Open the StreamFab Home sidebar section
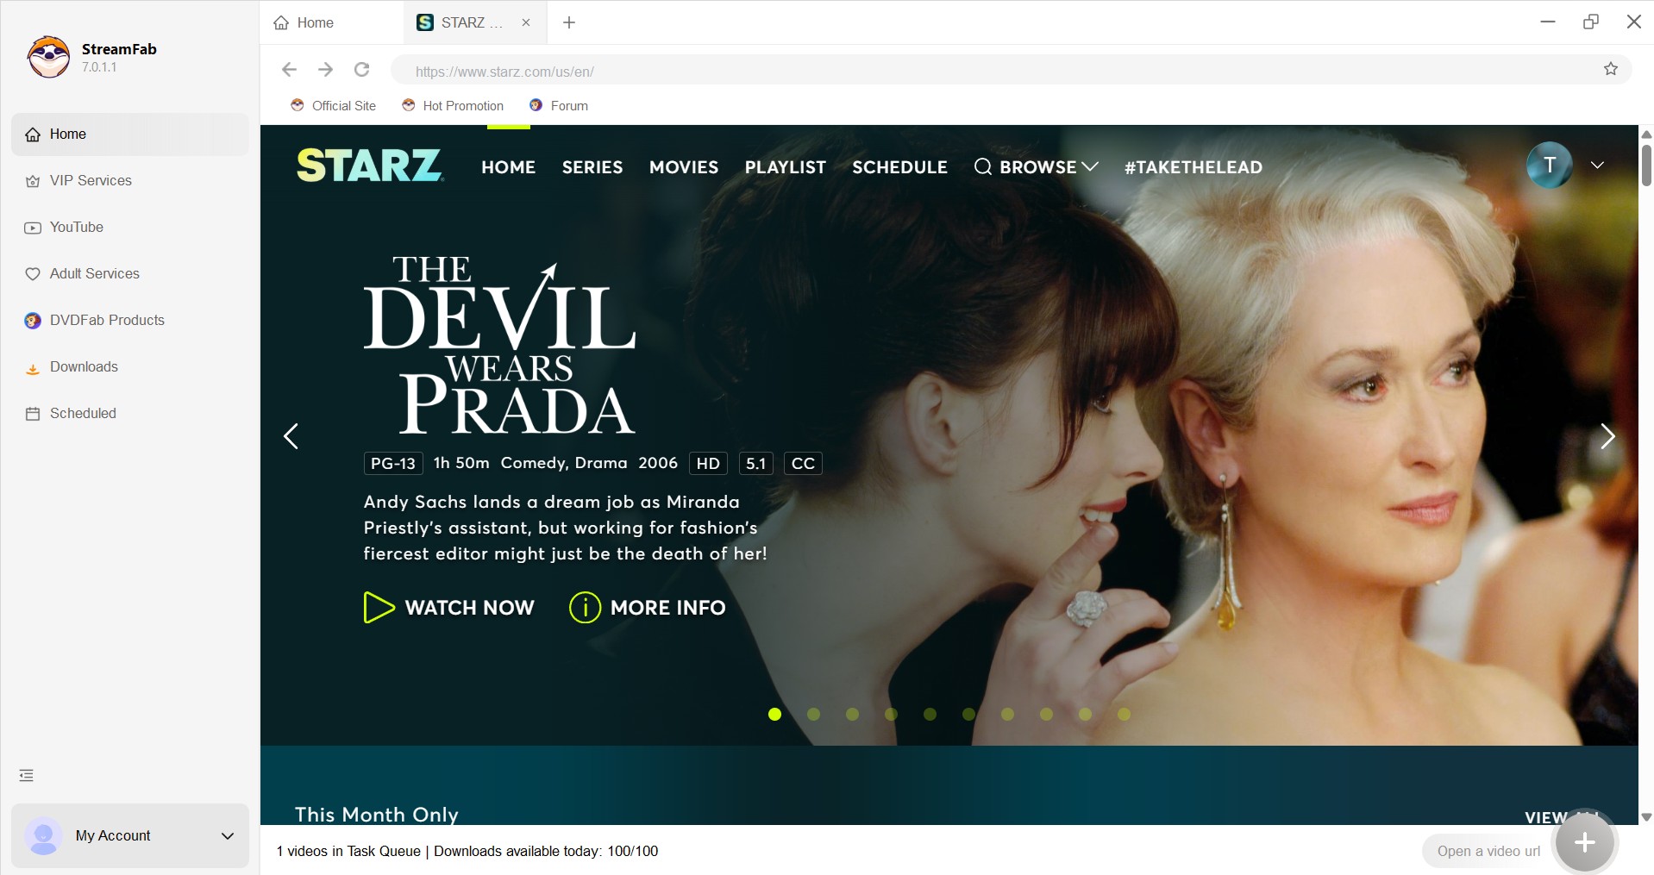The image size is (1654, 875). pyautogui.click(x=68, y=134)
